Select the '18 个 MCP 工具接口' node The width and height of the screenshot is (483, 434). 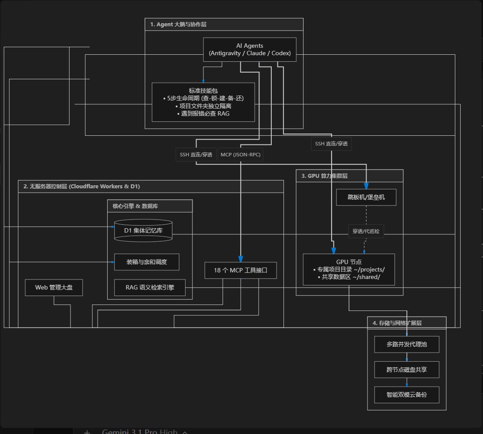coord(241,270)
